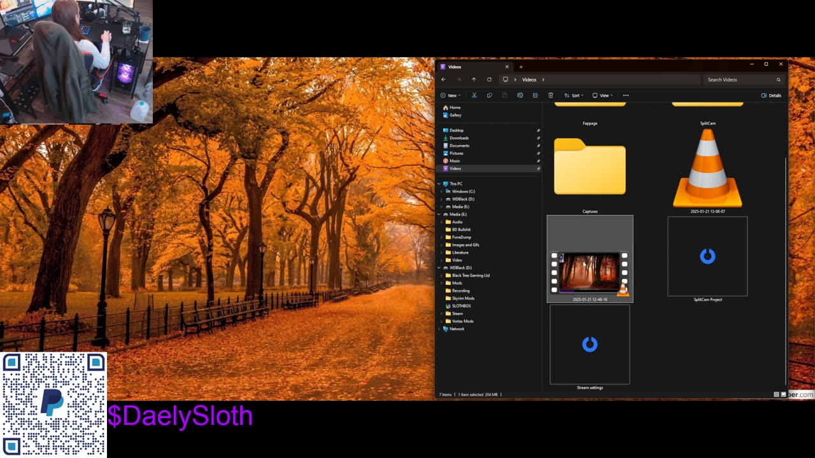Open the See more ellipsis menu

pyautogui.click(x=626, y=95)
